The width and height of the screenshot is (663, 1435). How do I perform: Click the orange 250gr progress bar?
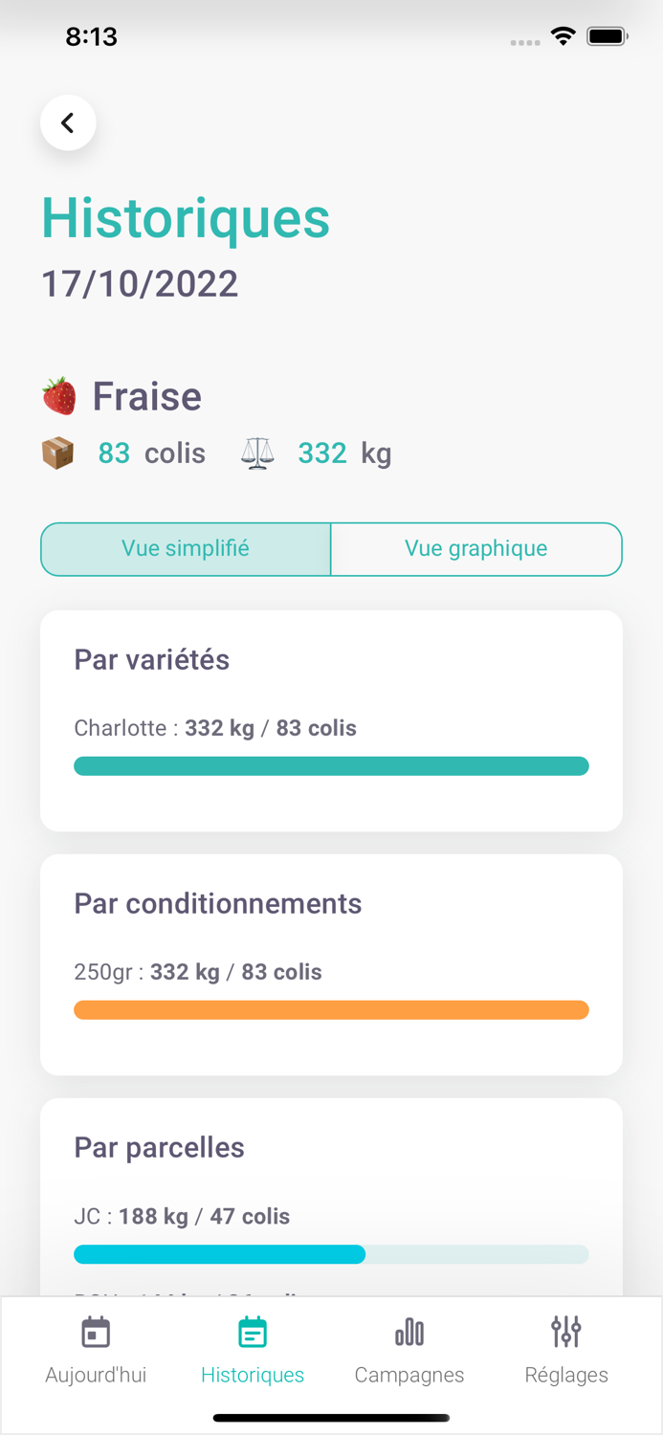point(331,1009)
